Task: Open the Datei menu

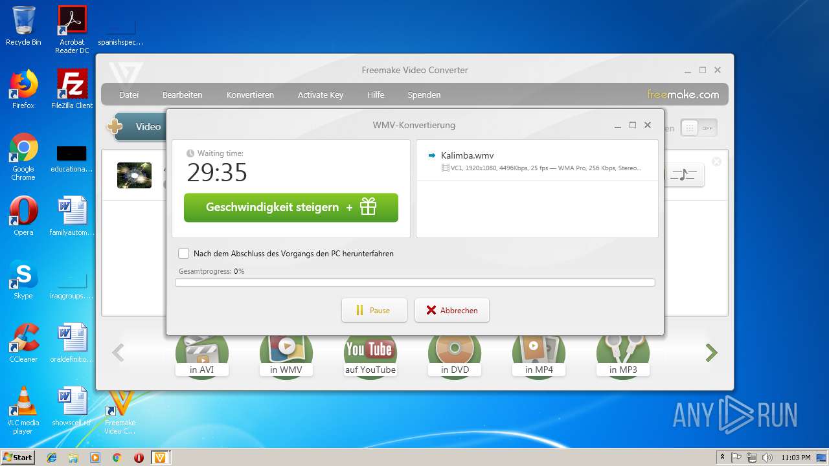Action: [129, 94]
